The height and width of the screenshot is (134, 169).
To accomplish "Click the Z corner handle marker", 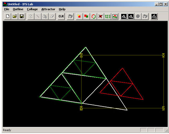I will point(164,108).
